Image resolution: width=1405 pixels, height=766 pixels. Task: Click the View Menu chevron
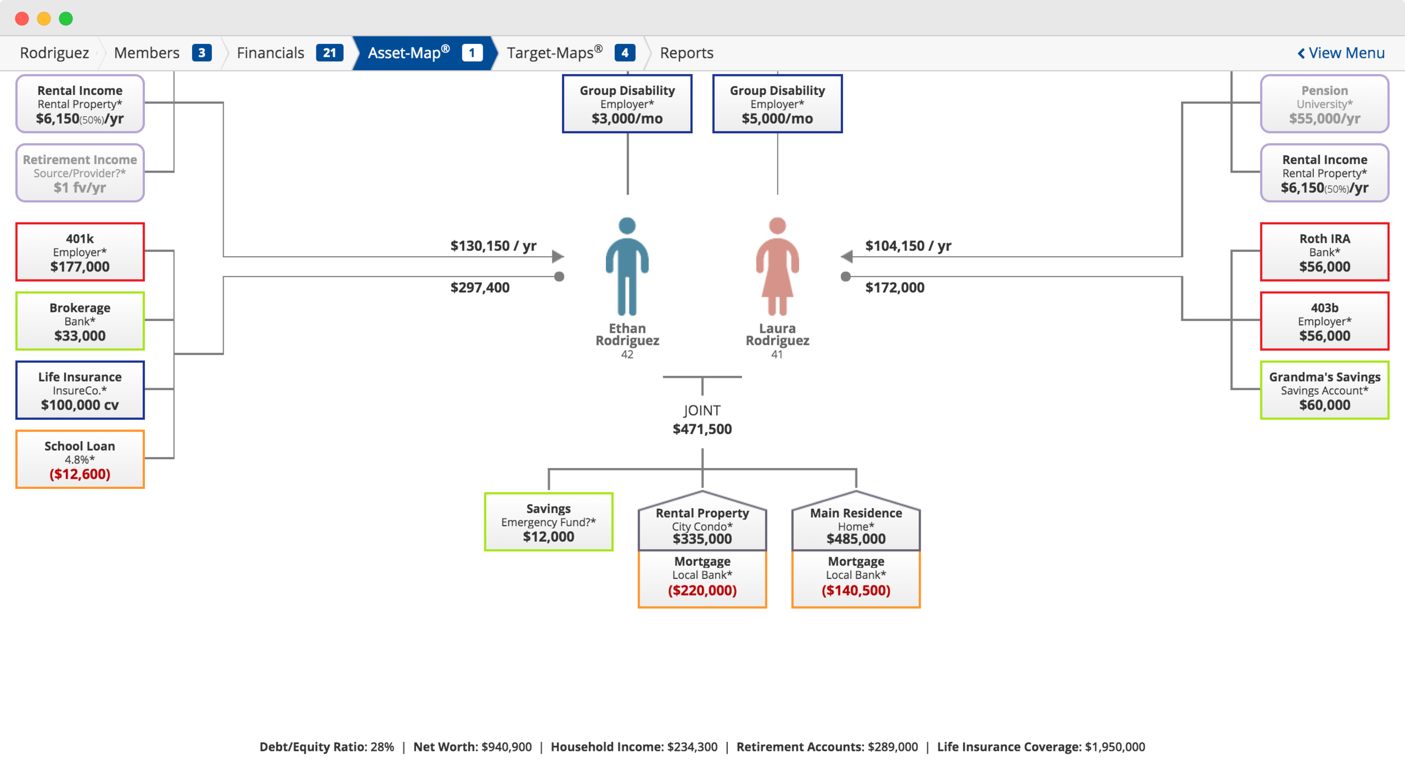1300,53
